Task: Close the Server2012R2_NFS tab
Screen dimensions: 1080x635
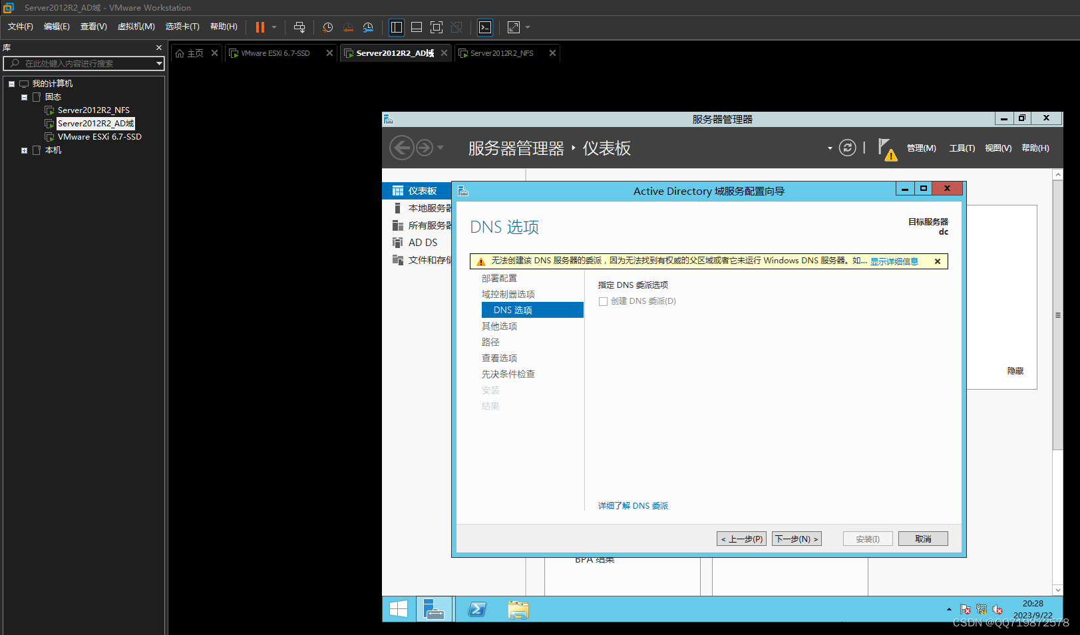Action: pyautogui.click(x=552, y=53)
